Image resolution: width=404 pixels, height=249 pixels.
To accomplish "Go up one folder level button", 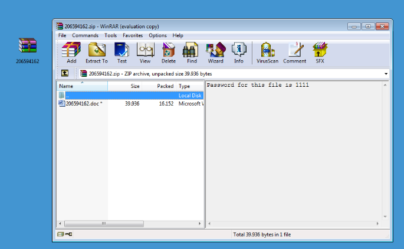I will pyautogui.click(x=64, y=74).
